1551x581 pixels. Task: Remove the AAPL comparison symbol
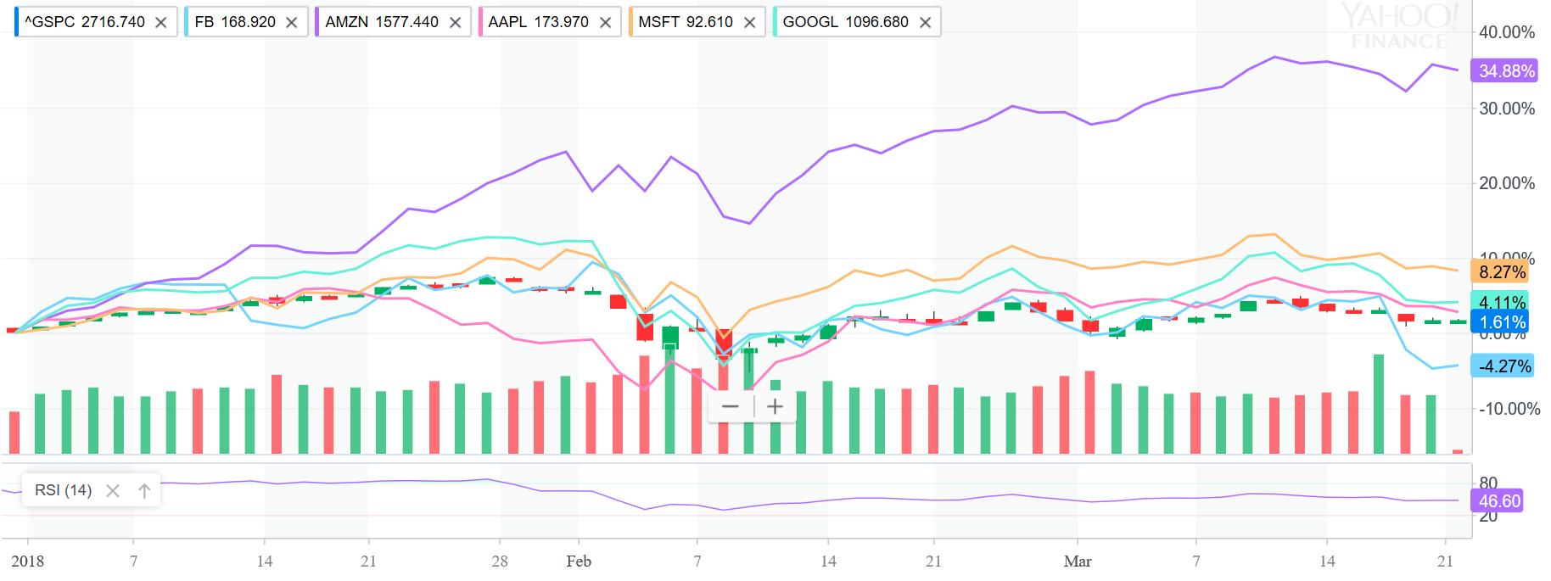(x=605, y=22)
